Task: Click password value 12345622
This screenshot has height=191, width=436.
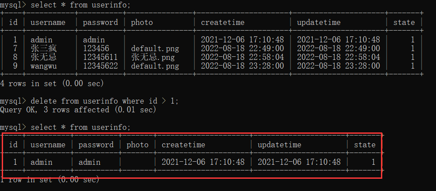Action: [100, 66]
